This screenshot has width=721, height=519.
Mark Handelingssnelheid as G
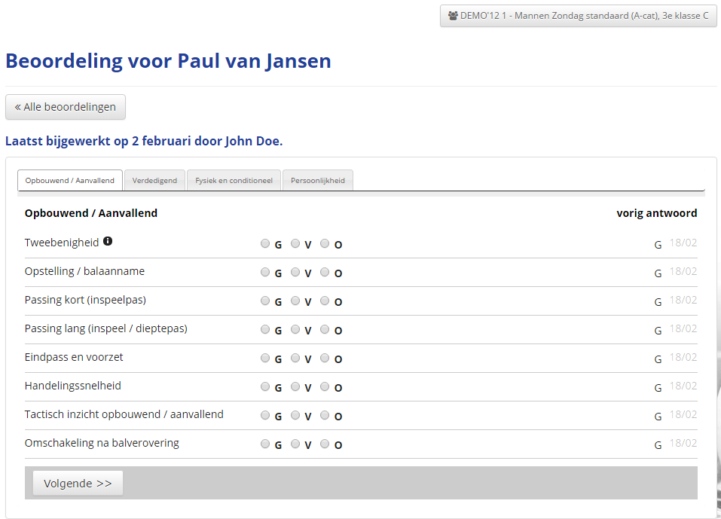point(265,386)
